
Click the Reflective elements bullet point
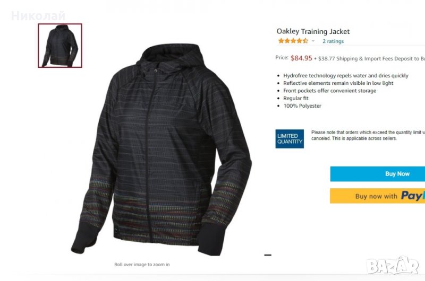(338, 83)
